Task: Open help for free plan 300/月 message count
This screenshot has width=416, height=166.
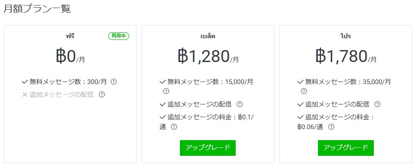Action: pos(113,82)
